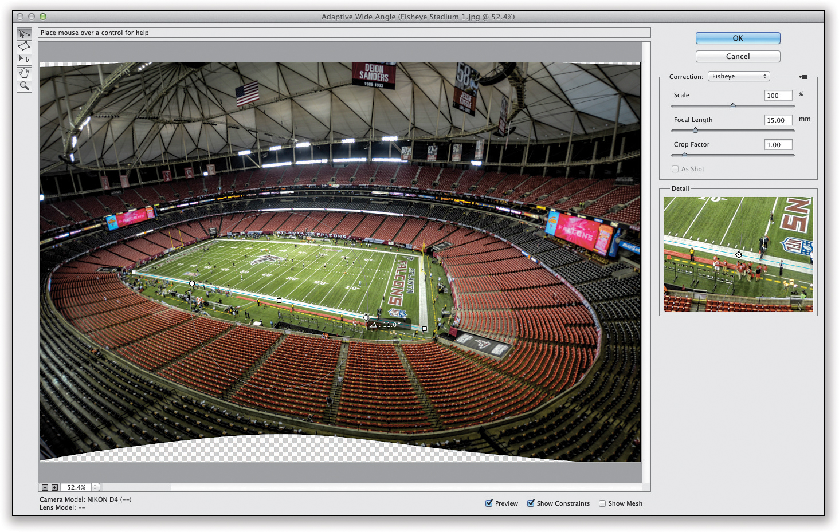The height and width of the screenshot is (532, 839).
Task: Click the 'Focal Length' label
Action: pyautogui.click(x=693, y=120)
